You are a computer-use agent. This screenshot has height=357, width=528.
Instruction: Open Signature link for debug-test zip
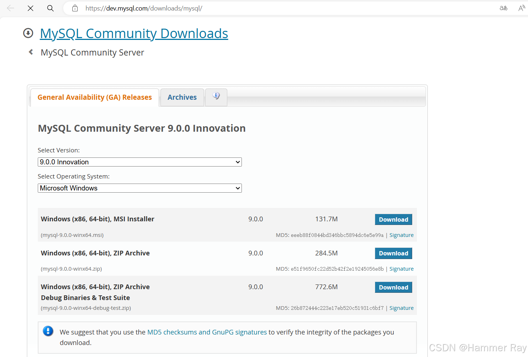[x=401, y=308]
